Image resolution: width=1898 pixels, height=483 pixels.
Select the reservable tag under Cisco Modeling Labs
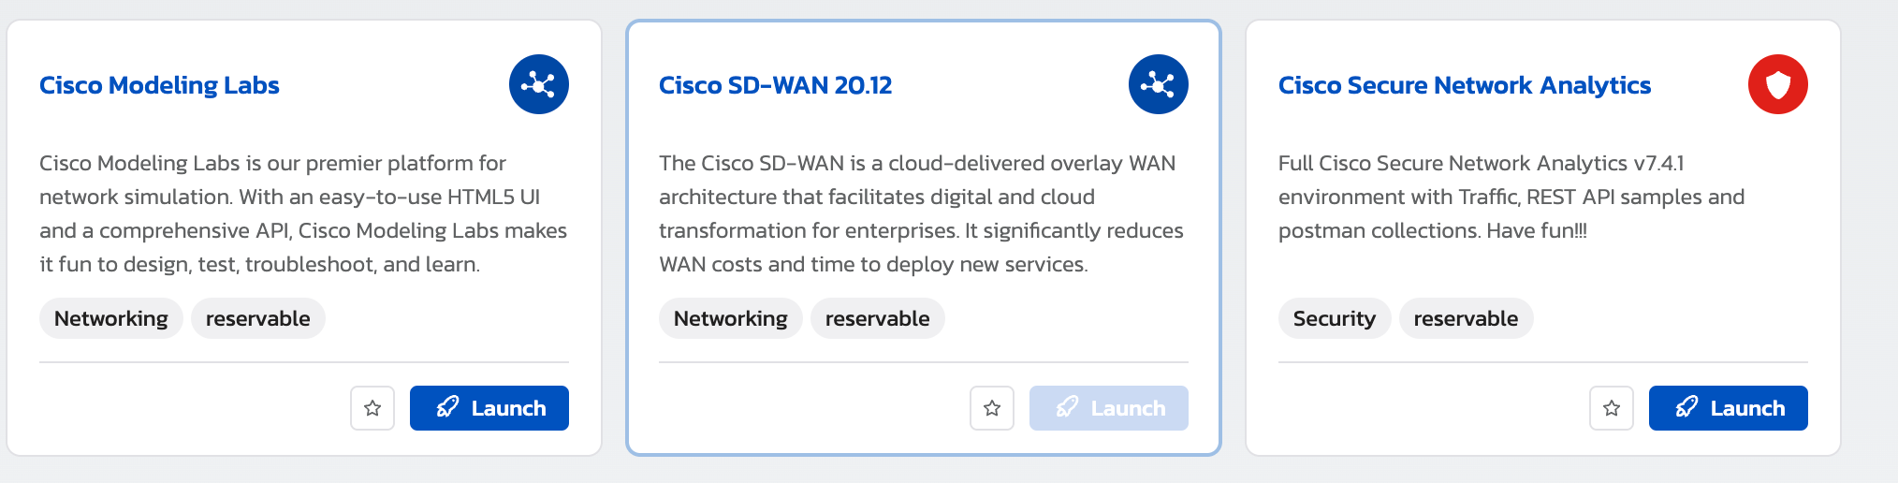(x=258, y=318)
